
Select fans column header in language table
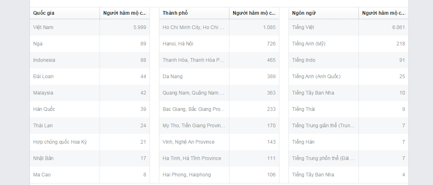coord(383,13)
